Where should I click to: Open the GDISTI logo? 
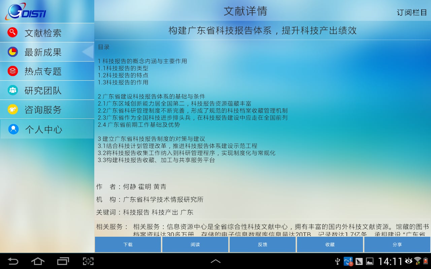click(x=26, y=12)
